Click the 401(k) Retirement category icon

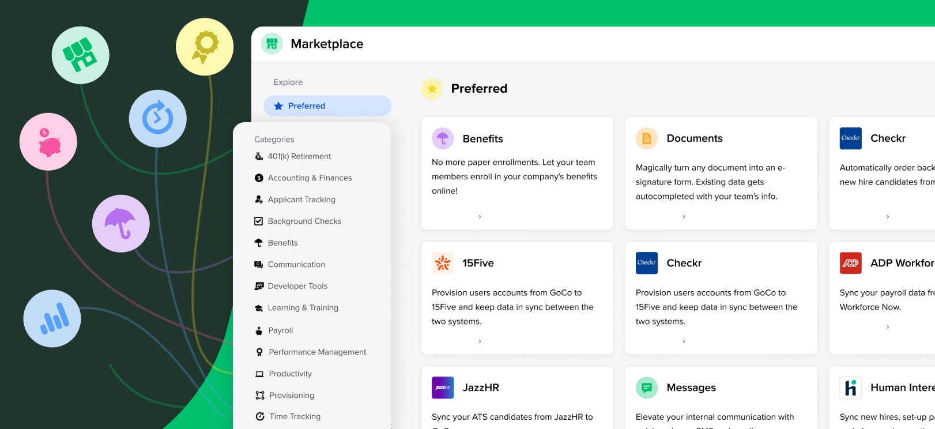(x=259, y=156)
